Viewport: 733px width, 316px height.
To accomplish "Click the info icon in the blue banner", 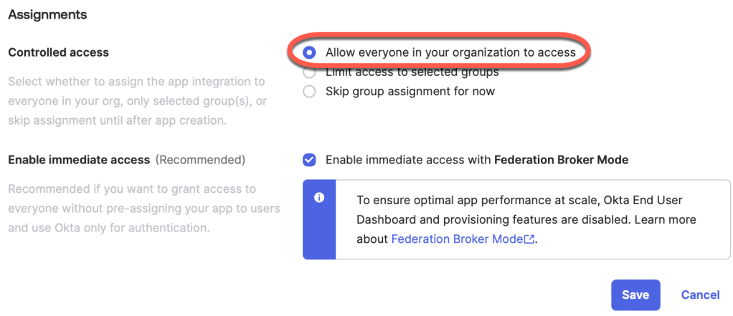I will [319, 198].
